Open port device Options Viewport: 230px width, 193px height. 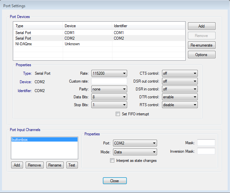tap(201, 55)
